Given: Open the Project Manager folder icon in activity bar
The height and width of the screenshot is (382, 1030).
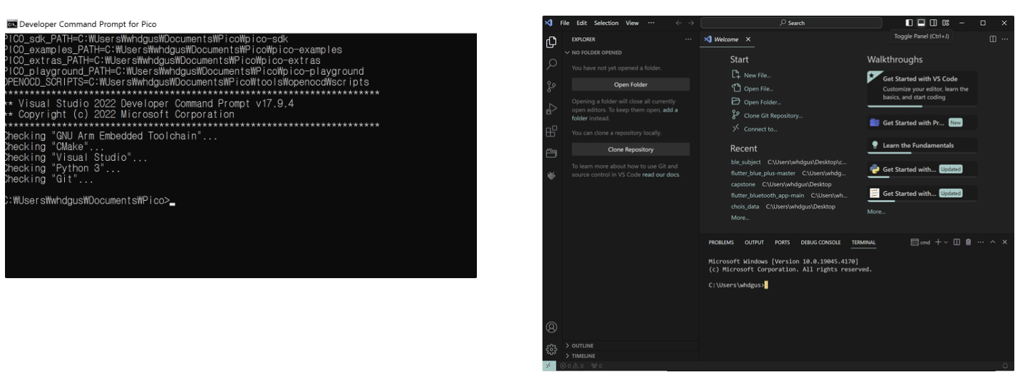Looking at the screenshot, I should pos(551,153).
